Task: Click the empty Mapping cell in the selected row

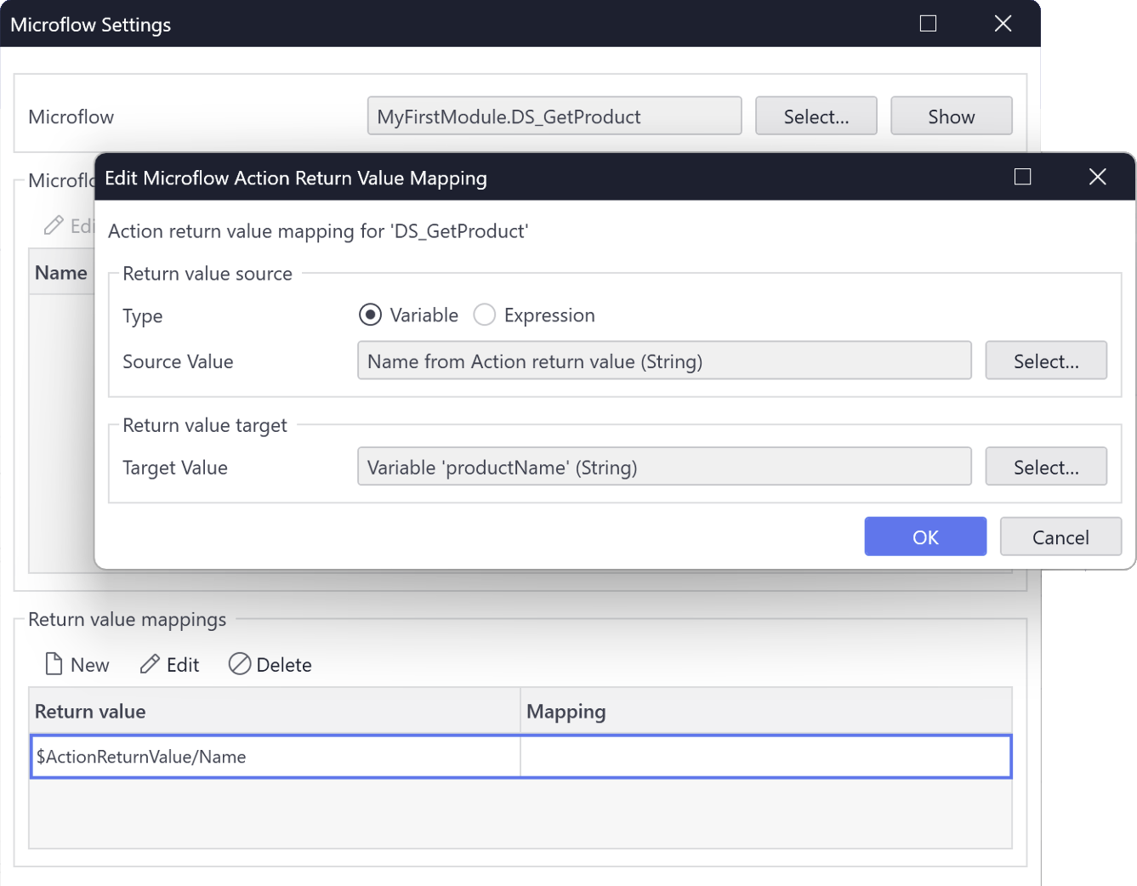Action: point(765,756)
